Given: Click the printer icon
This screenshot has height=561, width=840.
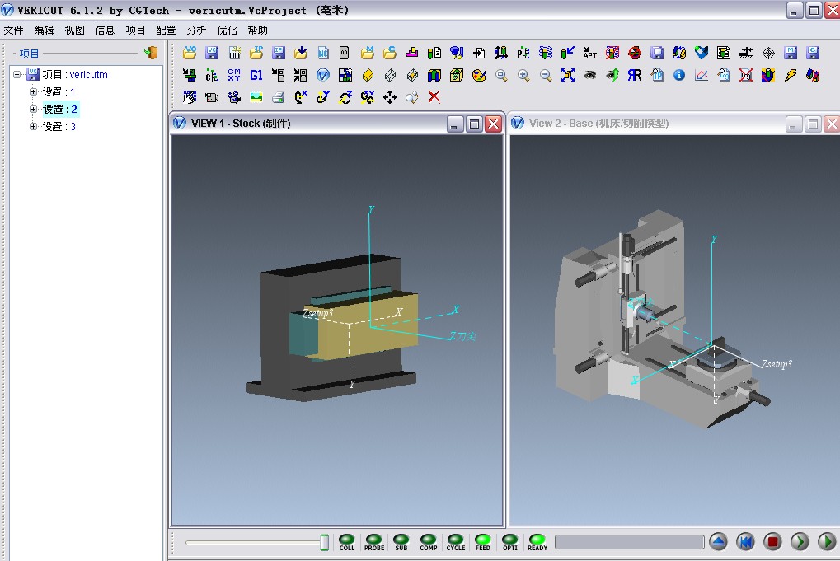Looking at the screenshot, I should point(279,97).
